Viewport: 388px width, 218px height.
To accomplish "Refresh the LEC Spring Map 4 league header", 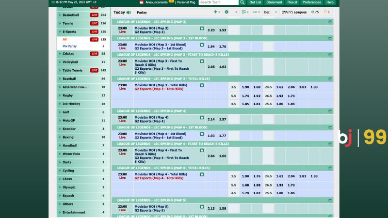I will pyautogui.click(x=330, y=111).
